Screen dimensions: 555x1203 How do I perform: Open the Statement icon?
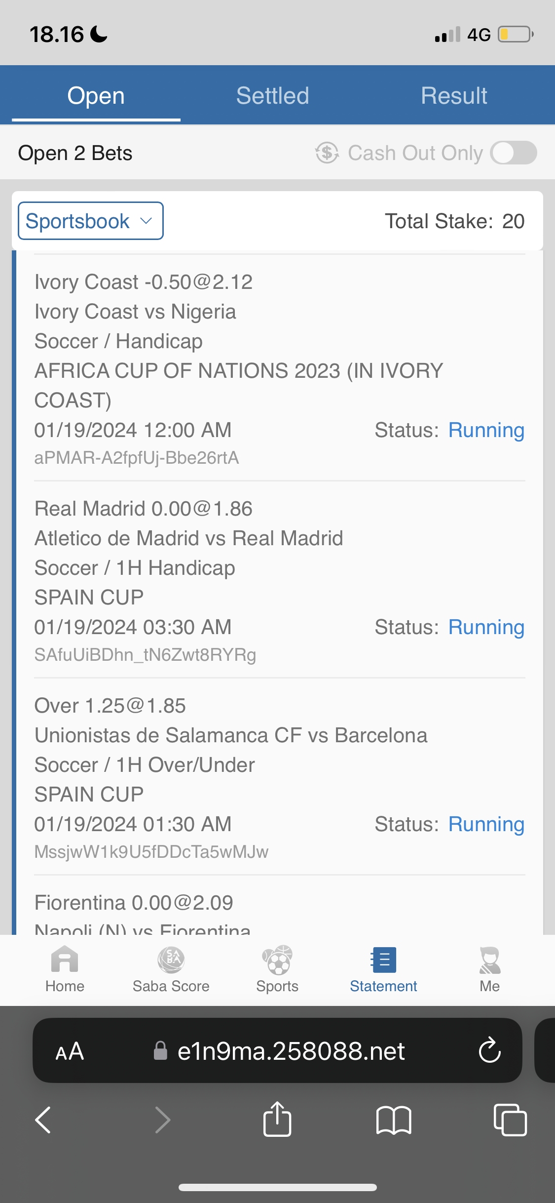383,961
